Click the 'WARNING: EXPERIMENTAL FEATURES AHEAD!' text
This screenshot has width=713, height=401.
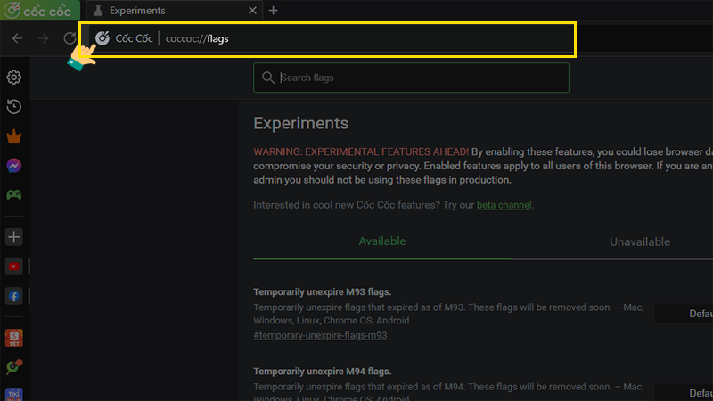[x=361, y=151]
